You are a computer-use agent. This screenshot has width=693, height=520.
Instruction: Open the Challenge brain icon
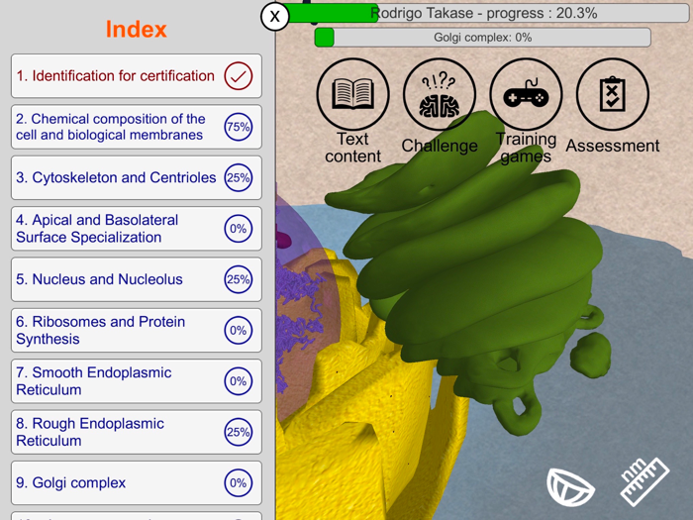440,94
